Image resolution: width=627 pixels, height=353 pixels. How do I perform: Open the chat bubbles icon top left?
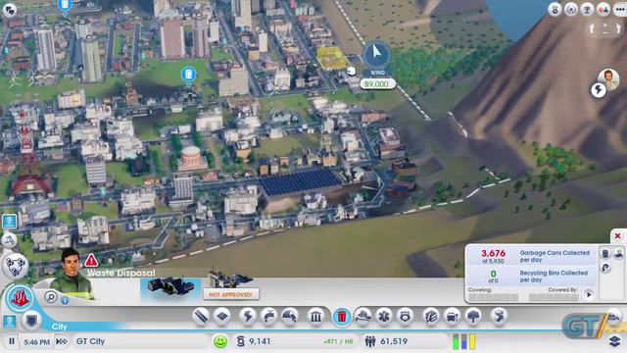(x=10, y=10)
